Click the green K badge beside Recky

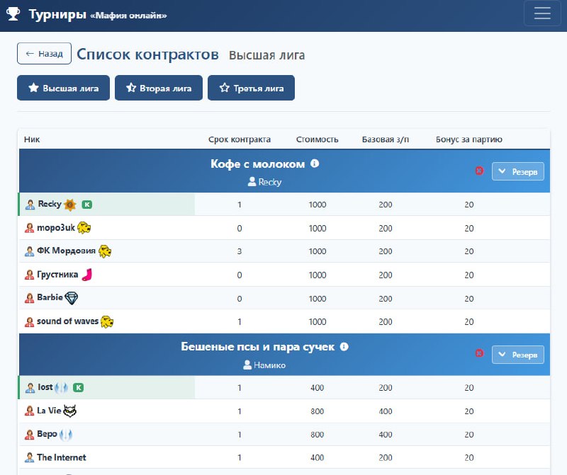(x=87, y=205)
